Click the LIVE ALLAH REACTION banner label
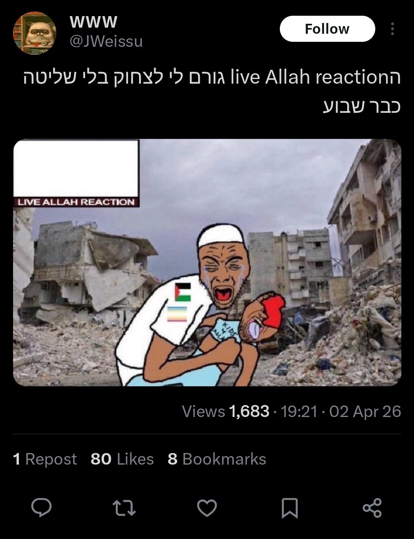The height and width of the screenshot is (539, 414). 76,202
